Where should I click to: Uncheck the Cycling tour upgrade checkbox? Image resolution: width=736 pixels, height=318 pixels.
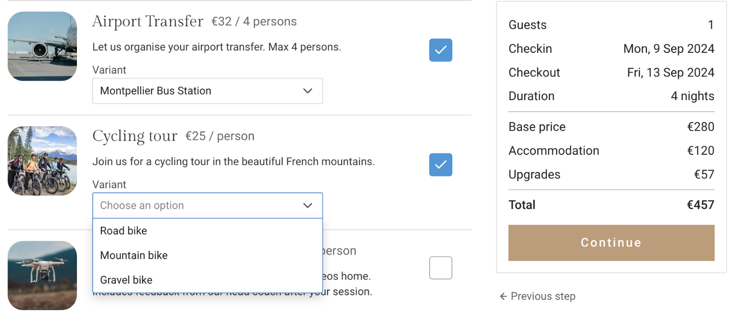pyautogui.click(x=440, y=165)
